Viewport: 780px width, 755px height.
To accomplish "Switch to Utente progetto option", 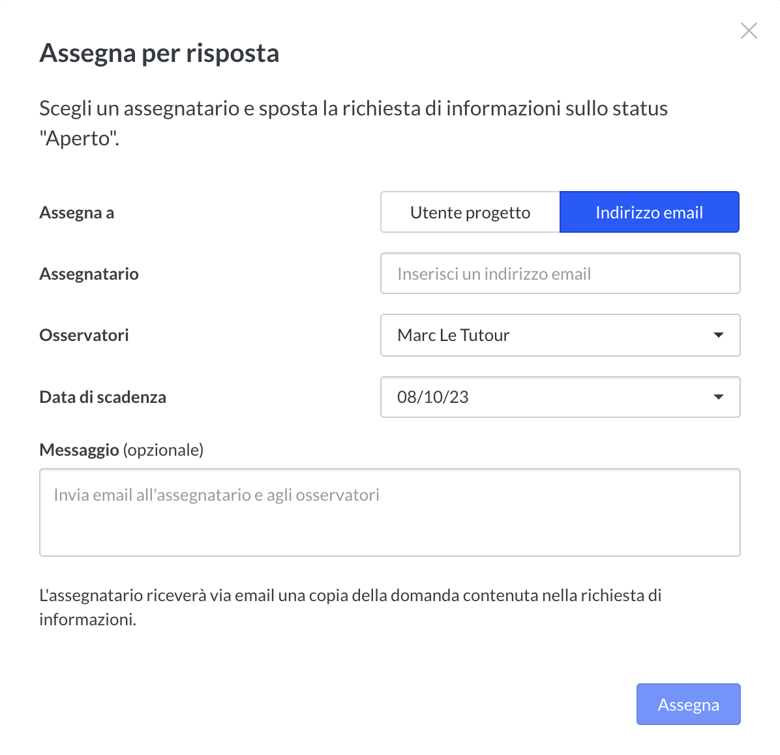I will pos(470,213).
